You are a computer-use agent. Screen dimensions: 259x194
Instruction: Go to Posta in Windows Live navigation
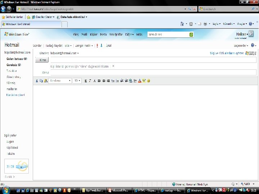pos(103,34)
